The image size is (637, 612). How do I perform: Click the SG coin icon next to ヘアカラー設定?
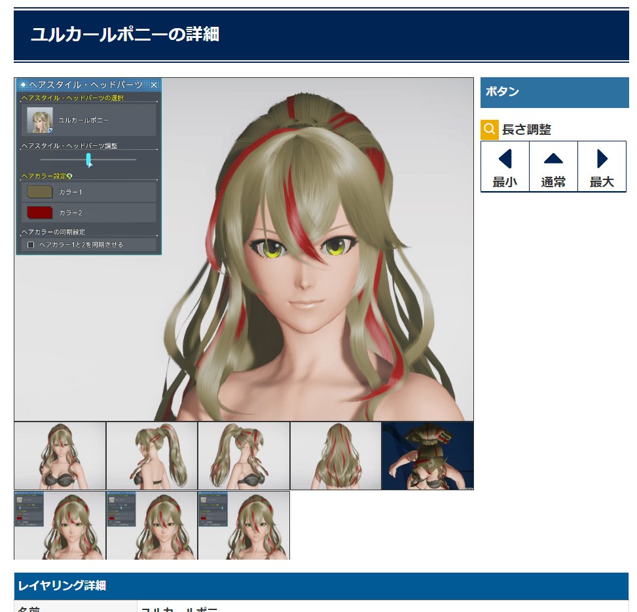point(69,175)
